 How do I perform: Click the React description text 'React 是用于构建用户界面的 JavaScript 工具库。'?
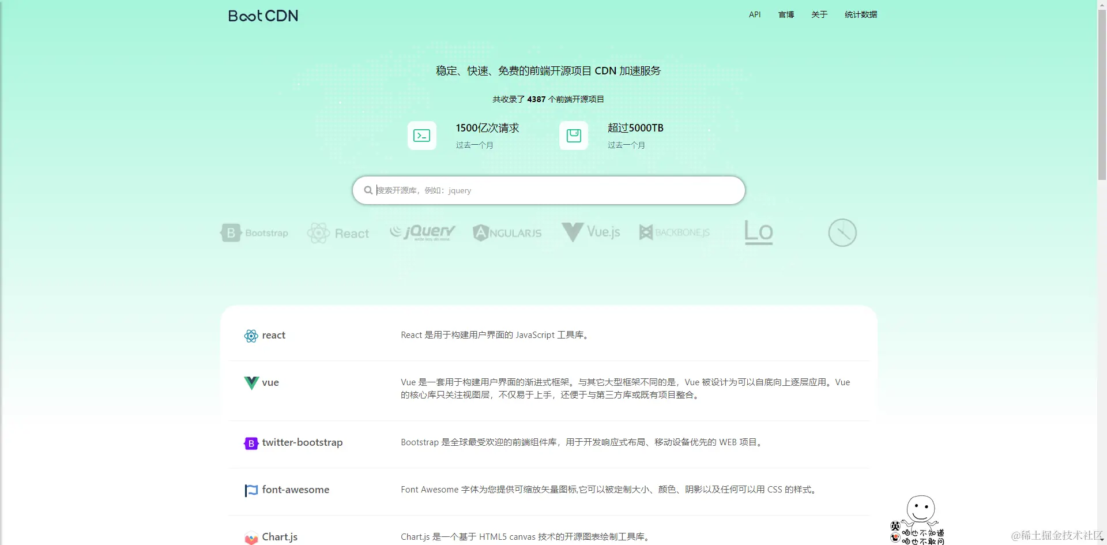(496, 335)
